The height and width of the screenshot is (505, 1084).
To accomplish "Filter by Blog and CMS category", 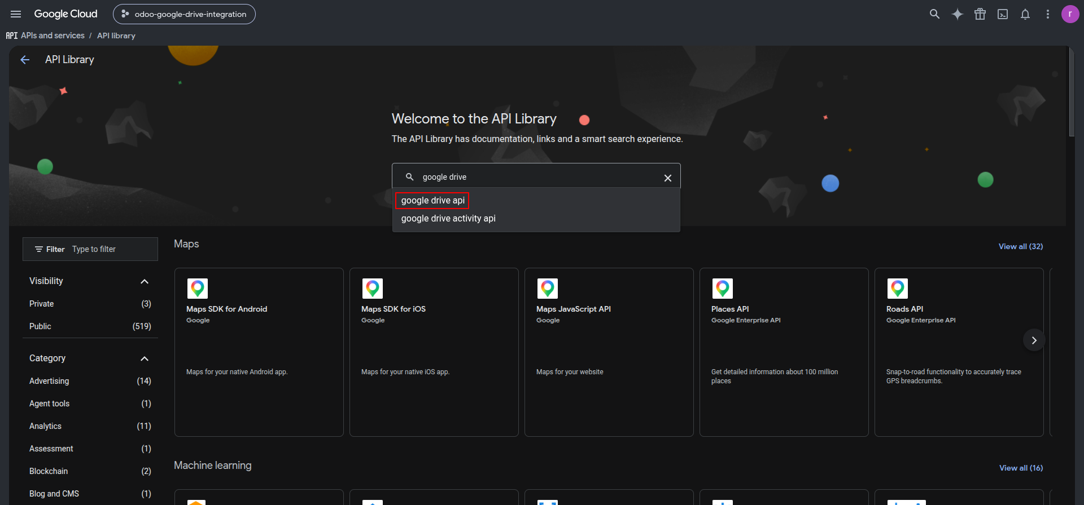I will [x=90, y=494].
